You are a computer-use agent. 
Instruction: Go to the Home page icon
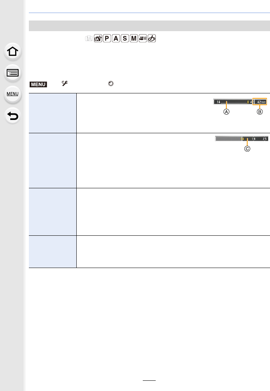coord(13,52)
